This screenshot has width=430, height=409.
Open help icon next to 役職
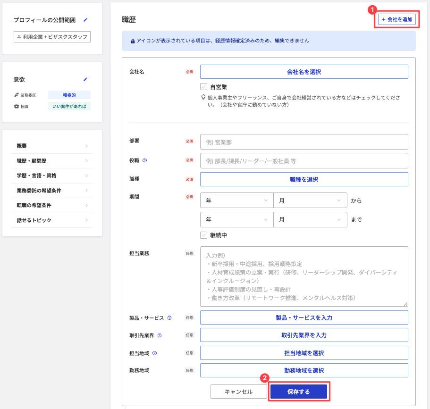[145, 161]
